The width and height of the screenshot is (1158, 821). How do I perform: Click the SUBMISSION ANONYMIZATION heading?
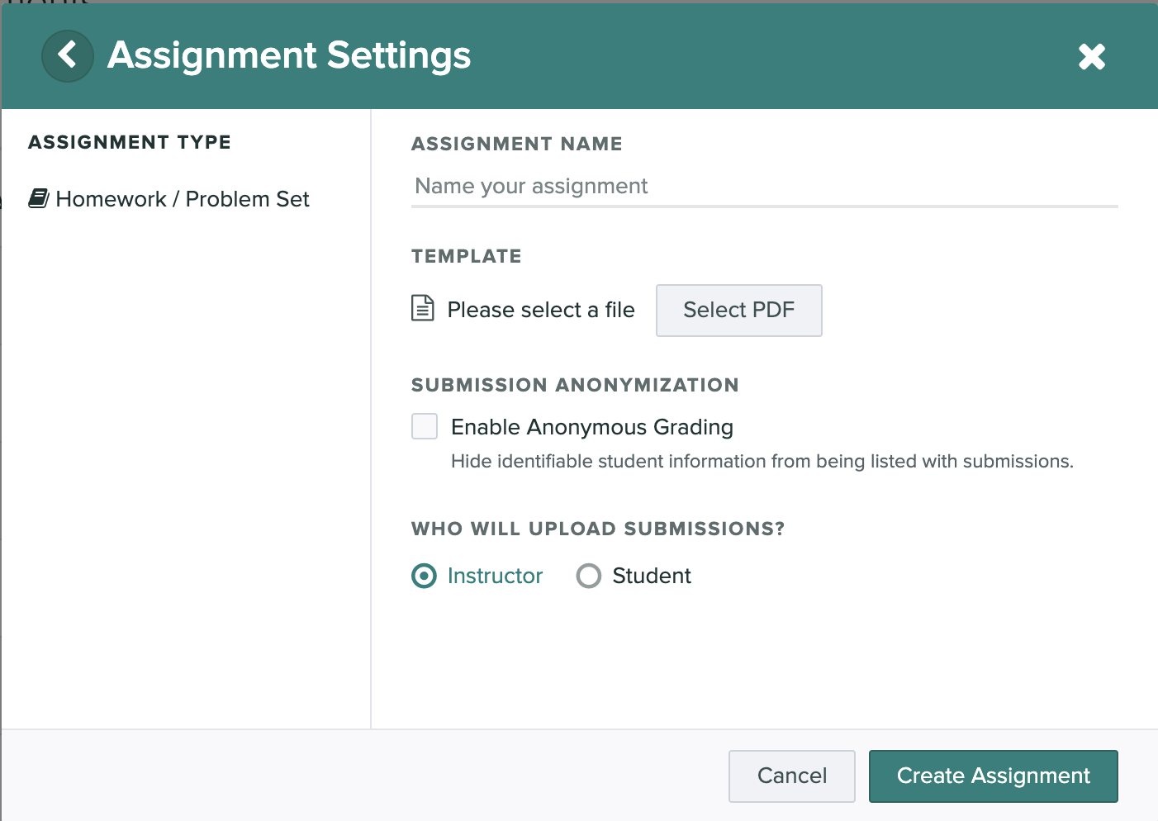point(575,385)
